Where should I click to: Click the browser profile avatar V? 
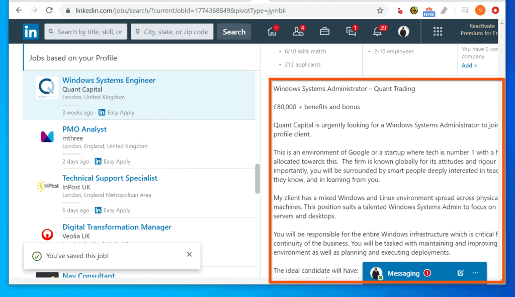coord(480,11)
